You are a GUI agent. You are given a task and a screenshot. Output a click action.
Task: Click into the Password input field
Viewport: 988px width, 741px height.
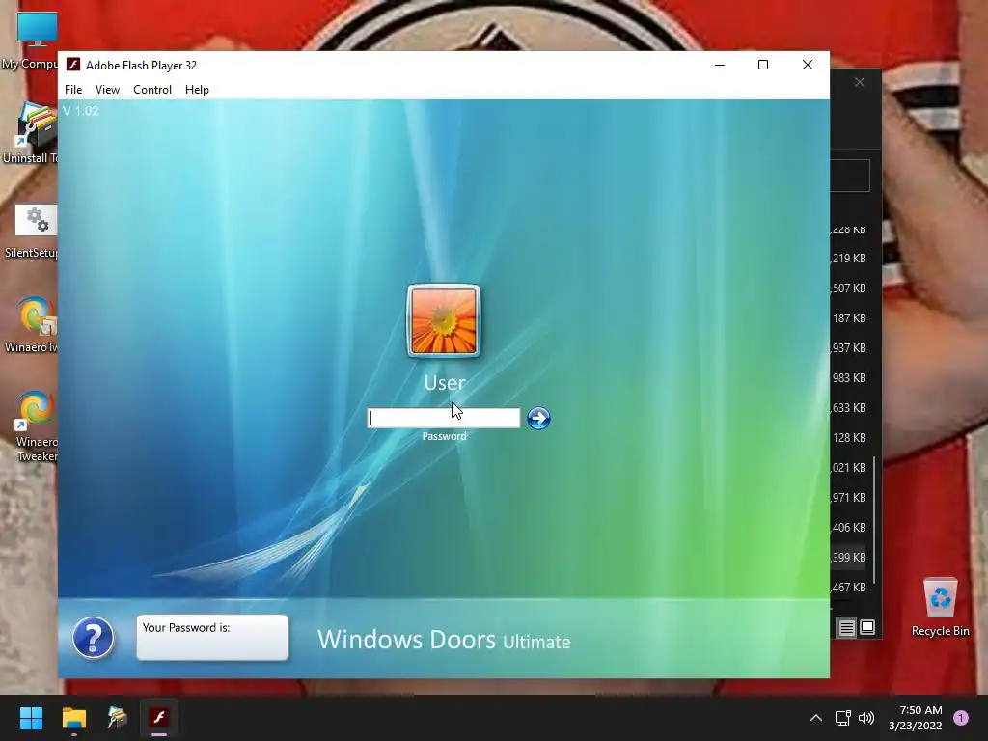(444, 418)
